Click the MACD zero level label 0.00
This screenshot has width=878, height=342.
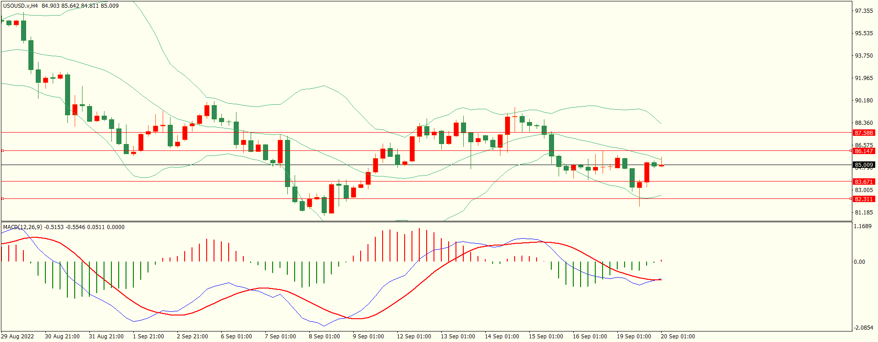point(859,262)
